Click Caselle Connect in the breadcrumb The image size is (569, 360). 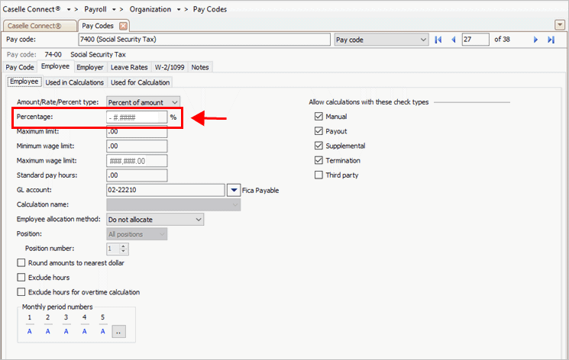(x=31, y=9)
